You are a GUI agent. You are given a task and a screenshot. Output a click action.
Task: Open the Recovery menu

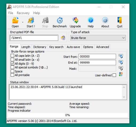click(23, 13)
